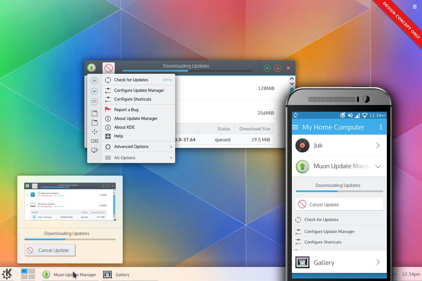
Task: Click the double-chevron-down keep-below icon in the menu sidebar
Action: coord(94,91)
